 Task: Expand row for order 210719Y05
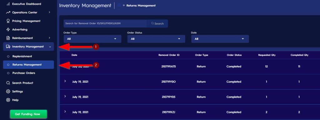pos(65,96)
